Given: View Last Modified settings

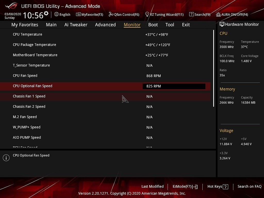Looking at the screenshot, I should (x=153, y=186).
